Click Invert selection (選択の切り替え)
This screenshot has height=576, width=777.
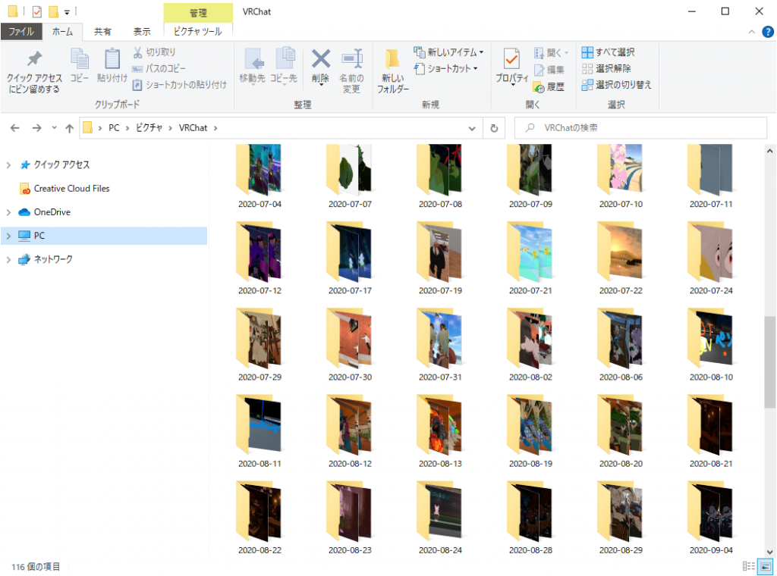pyautogui.click(x=616, y=85)
